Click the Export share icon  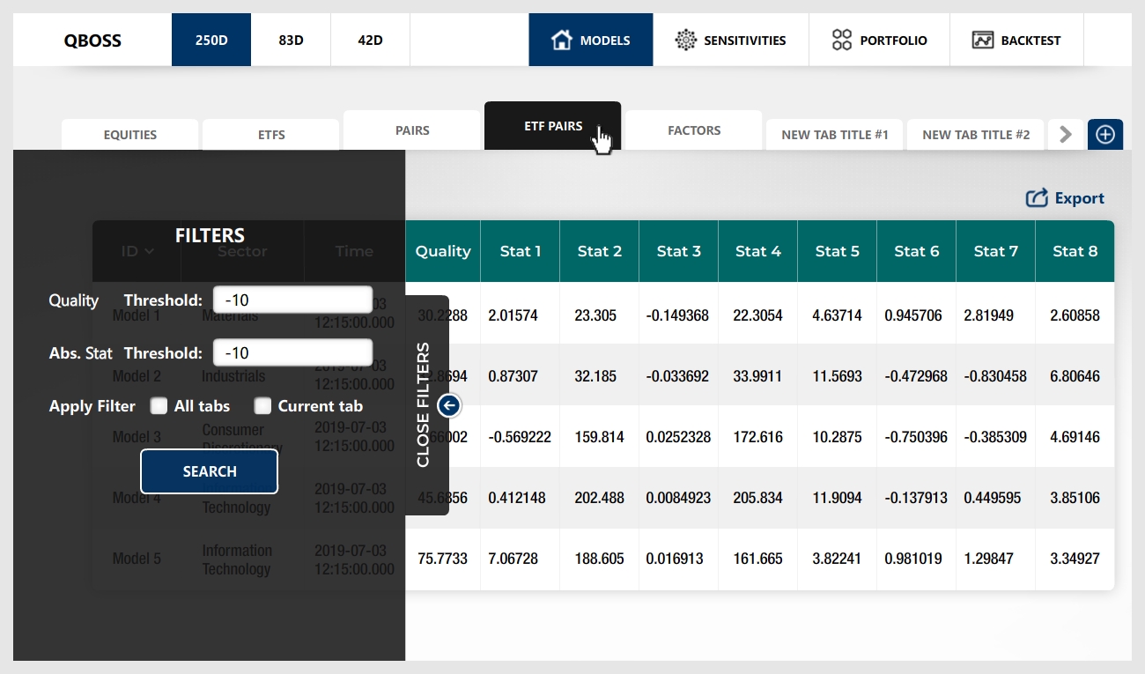tap(1037, 198)
